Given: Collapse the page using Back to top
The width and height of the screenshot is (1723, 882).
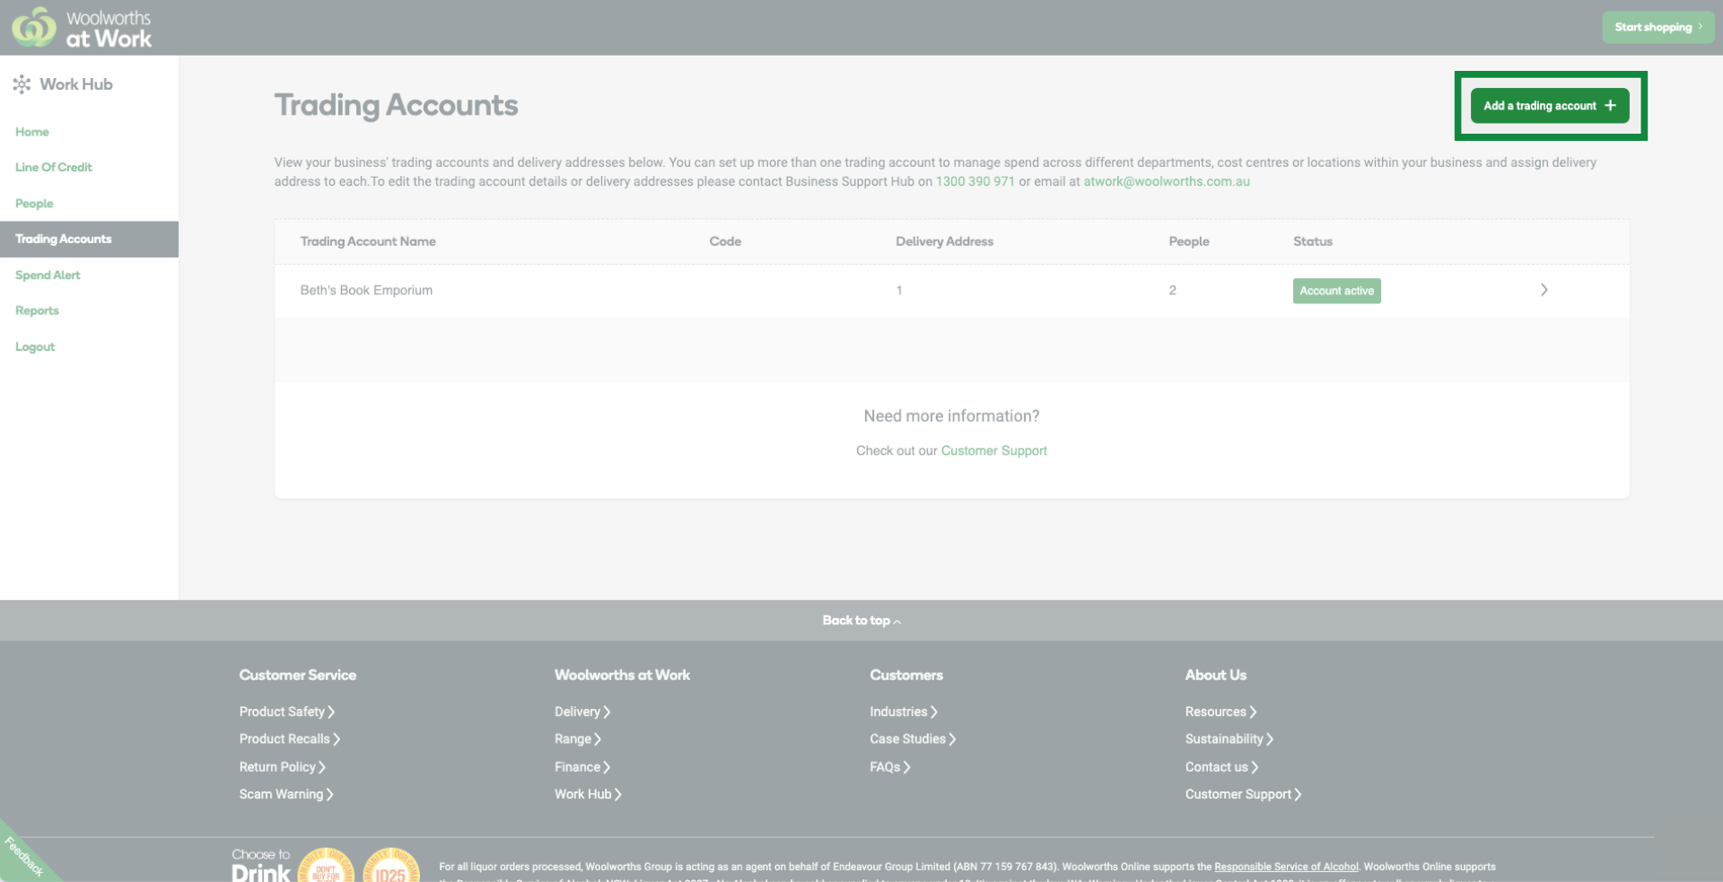Looking at the screenshot, I should coord(861,620).
